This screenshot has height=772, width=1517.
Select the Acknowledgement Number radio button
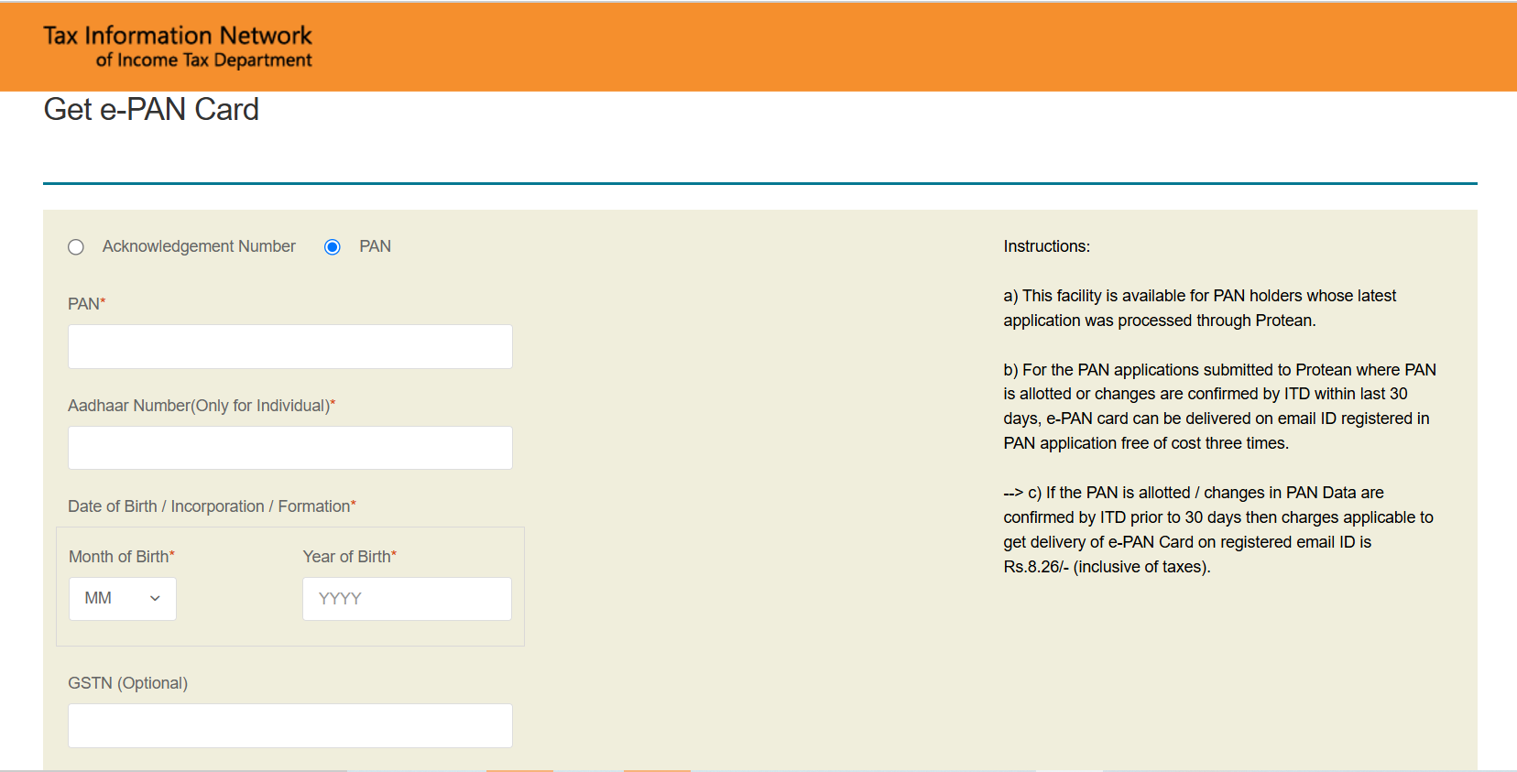point(76,247)
